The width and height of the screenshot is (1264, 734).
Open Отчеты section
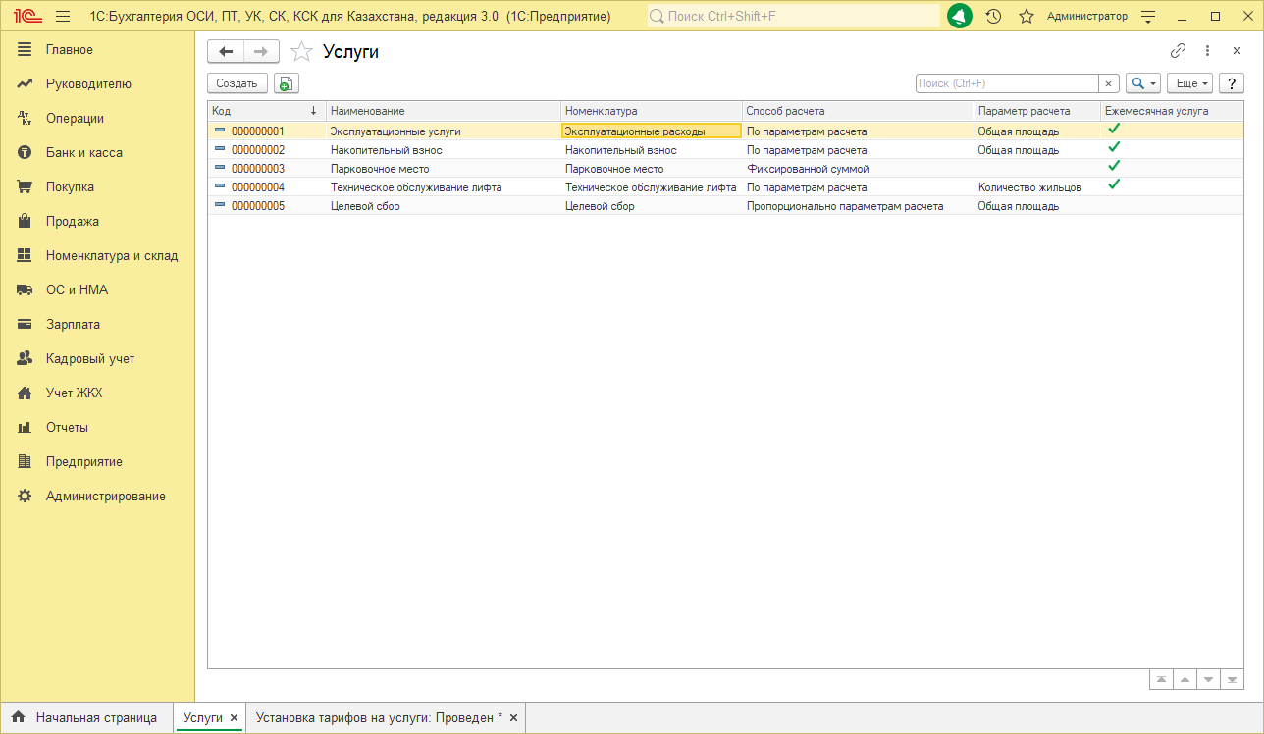click(x=67, y=427)
